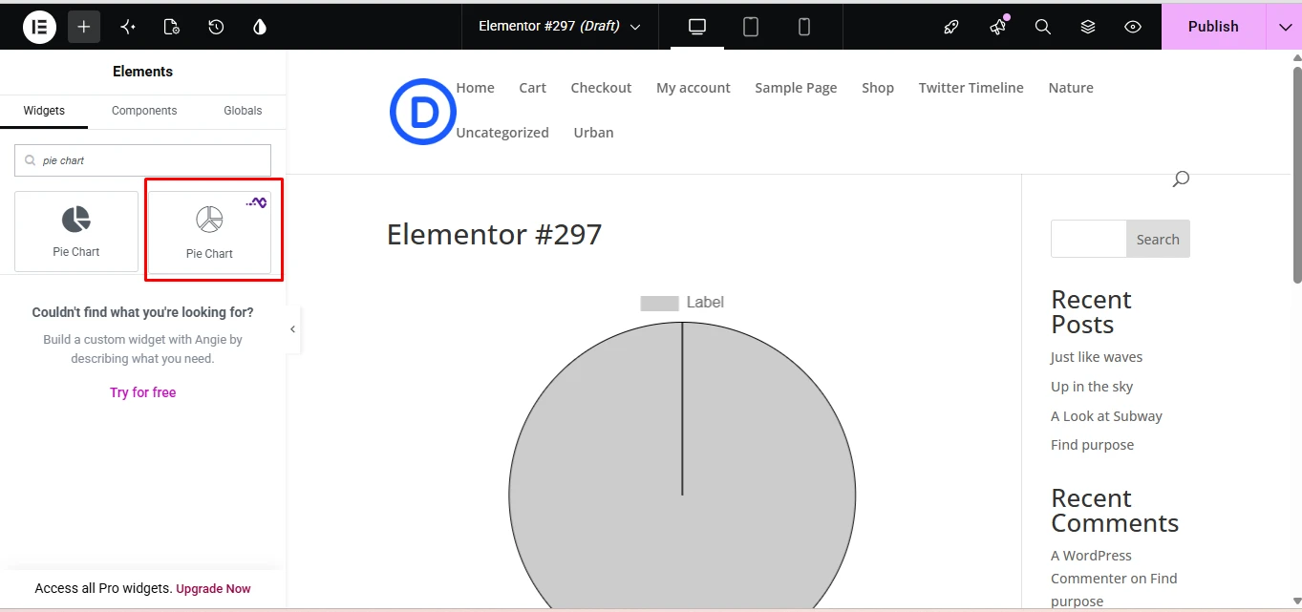Click the sidebar search input box
This screenshot has width=1302, height=612.
pos(1089,239)
